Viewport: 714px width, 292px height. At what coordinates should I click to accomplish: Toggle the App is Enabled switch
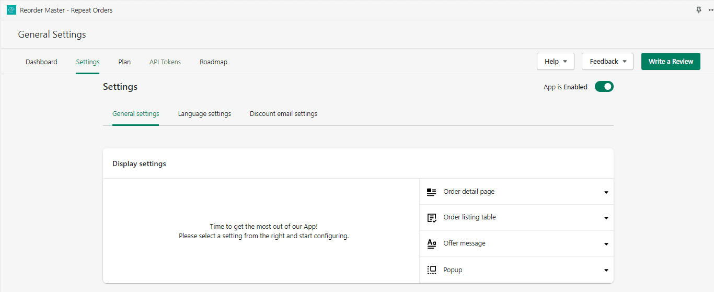604,87
